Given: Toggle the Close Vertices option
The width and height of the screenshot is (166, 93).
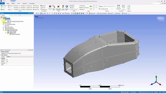Looking at the screenshot, I should (x=72, y=8).
